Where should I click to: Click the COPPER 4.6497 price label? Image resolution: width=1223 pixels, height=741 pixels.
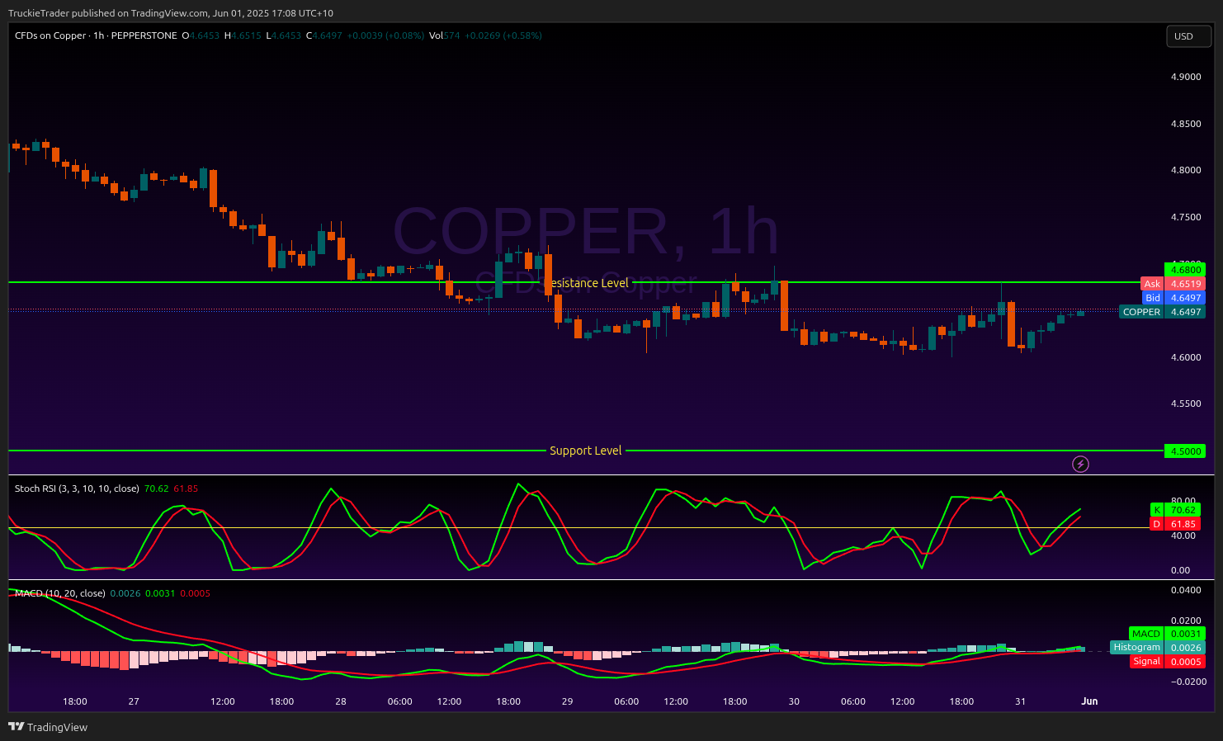tap(1162, 312)
